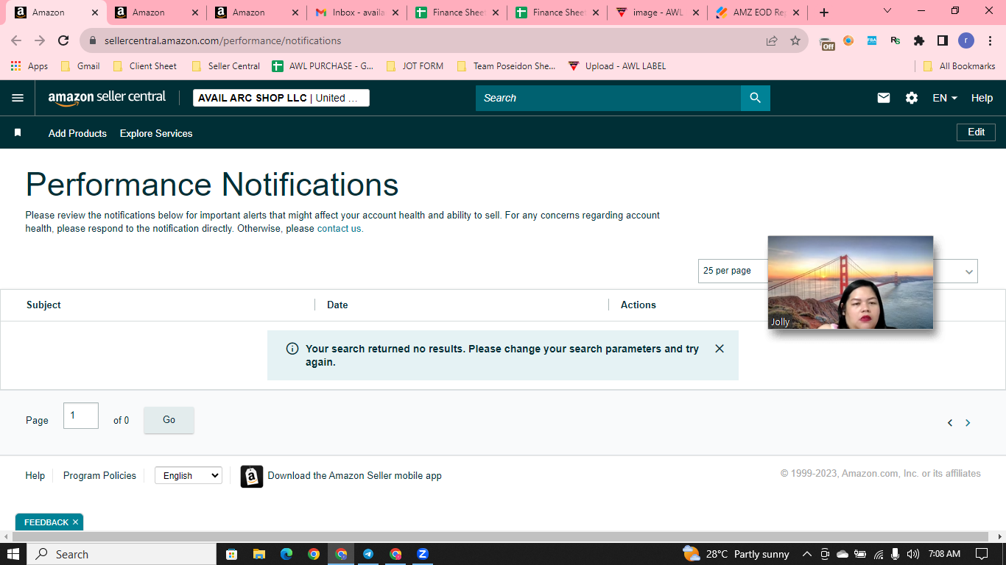Dismiss the no results alert
Viewport: 1006px width, 565px height.
720,349
